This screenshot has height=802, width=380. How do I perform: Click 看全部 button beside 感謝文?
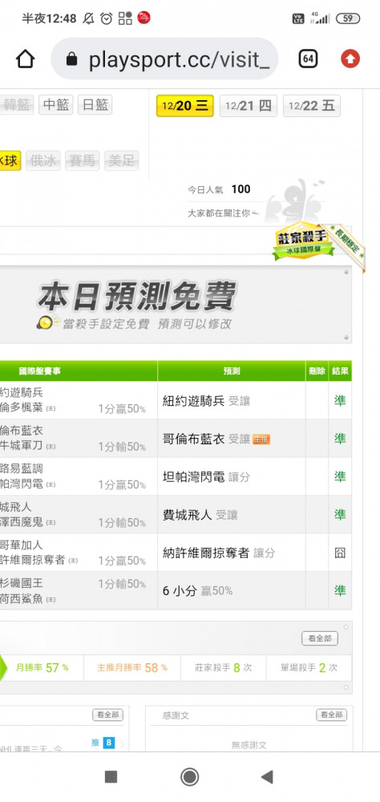331,715
